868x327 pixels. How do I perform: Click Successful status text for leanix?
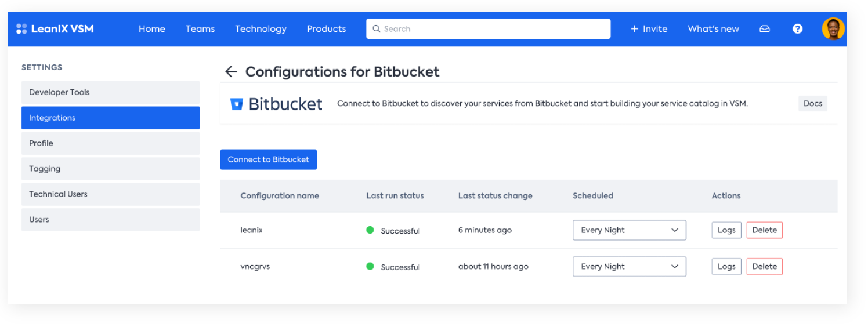(x=400, y=231)
